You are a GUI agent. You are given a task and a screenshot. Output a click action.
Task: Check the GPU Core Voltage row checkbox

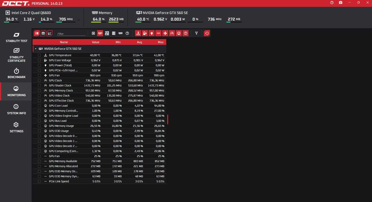point(39,60)
